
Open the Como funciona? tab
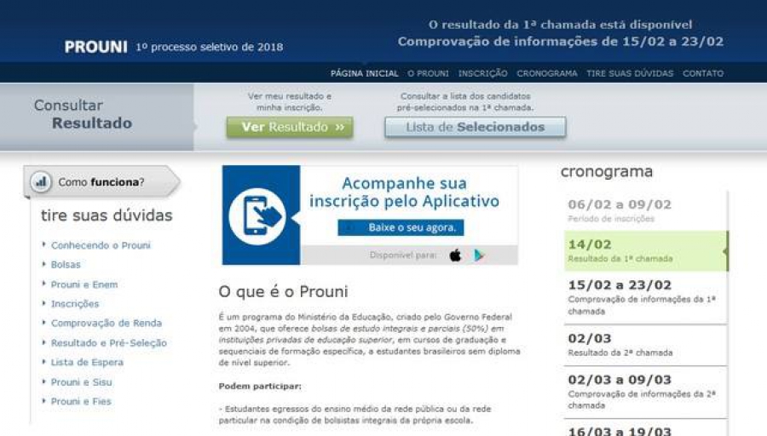[101, 182]
